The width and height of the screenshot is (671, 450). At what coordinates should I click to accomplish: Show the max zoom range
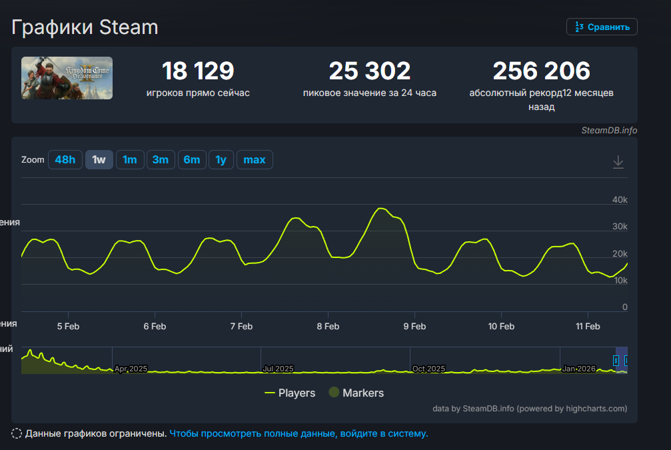coord(255,160)
